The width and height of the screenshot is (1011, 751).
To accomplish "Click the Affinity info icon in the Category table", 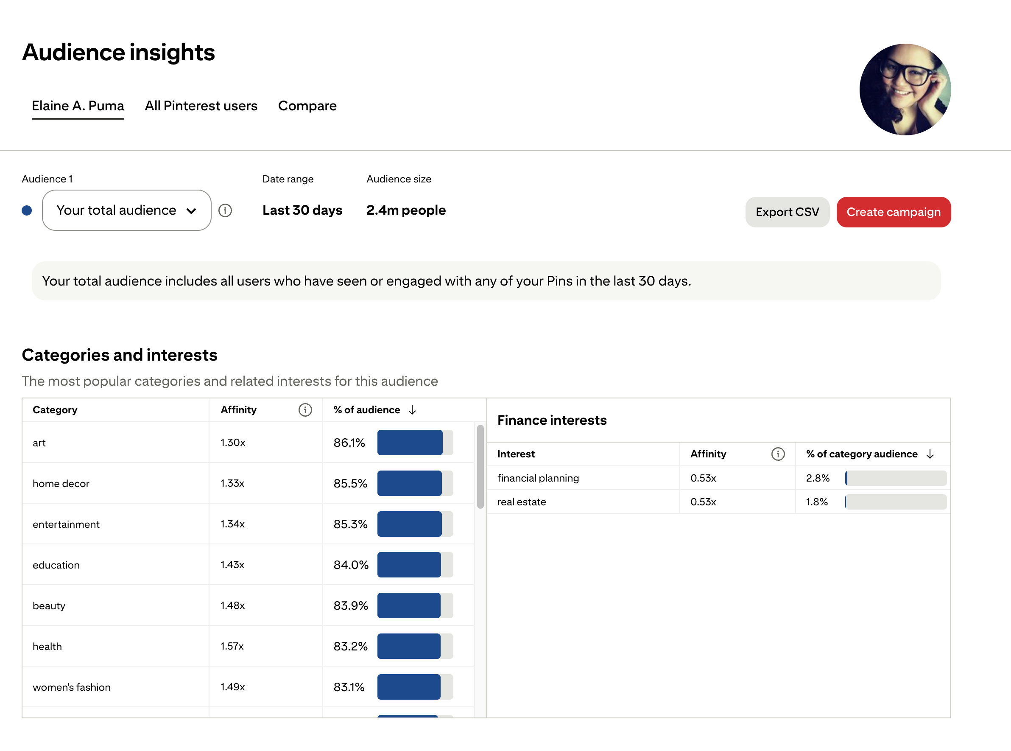I will click(x=305, y=410).
